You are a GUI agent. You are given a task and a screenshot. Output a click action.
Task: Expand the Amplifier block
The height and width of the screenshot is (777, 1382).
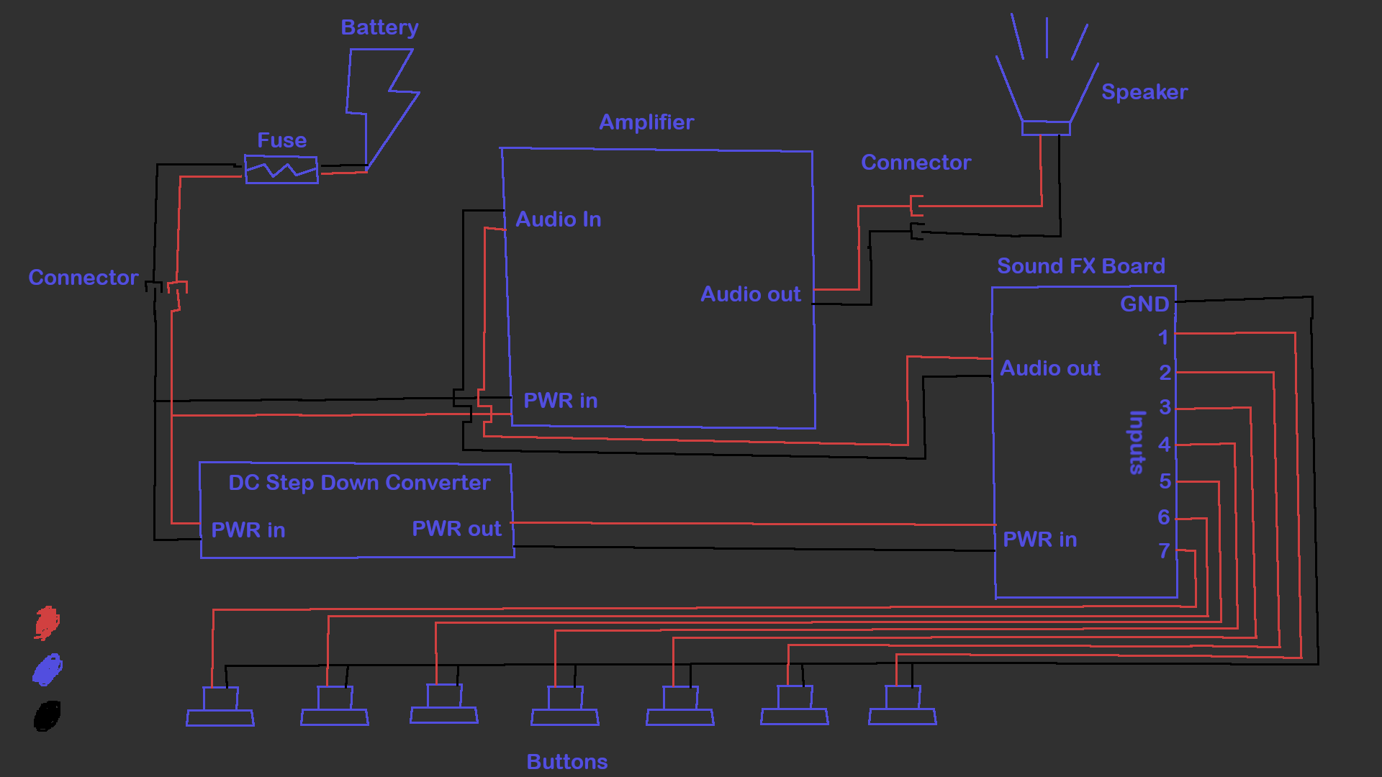tap(656, 288)
